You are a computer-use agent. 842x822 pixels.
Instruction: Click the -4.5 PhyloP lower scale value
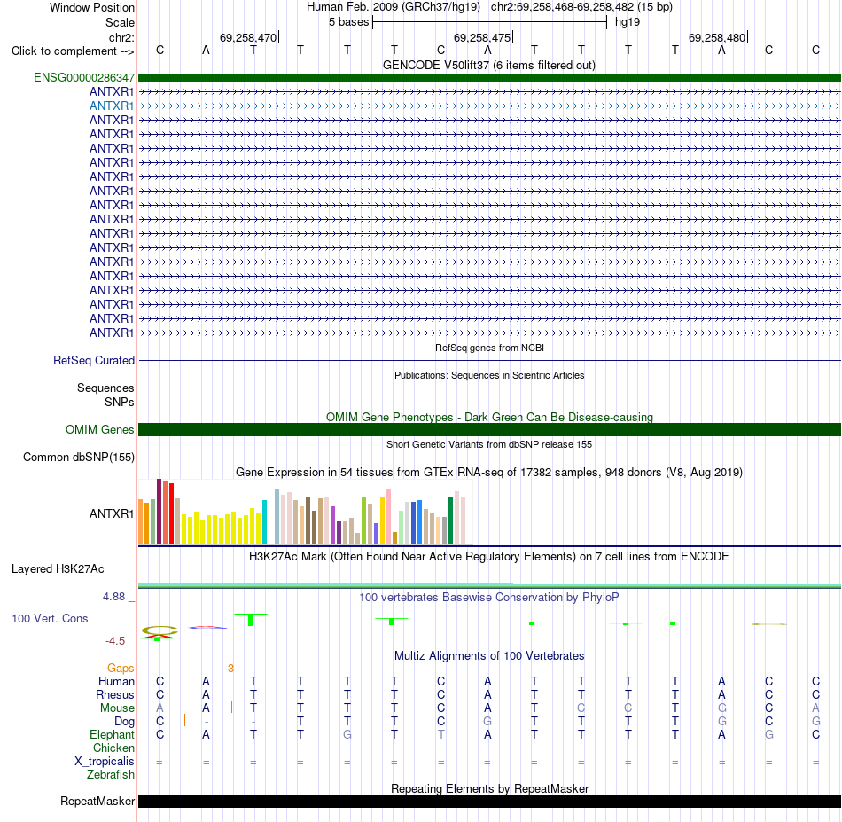(x=115, y=640)
